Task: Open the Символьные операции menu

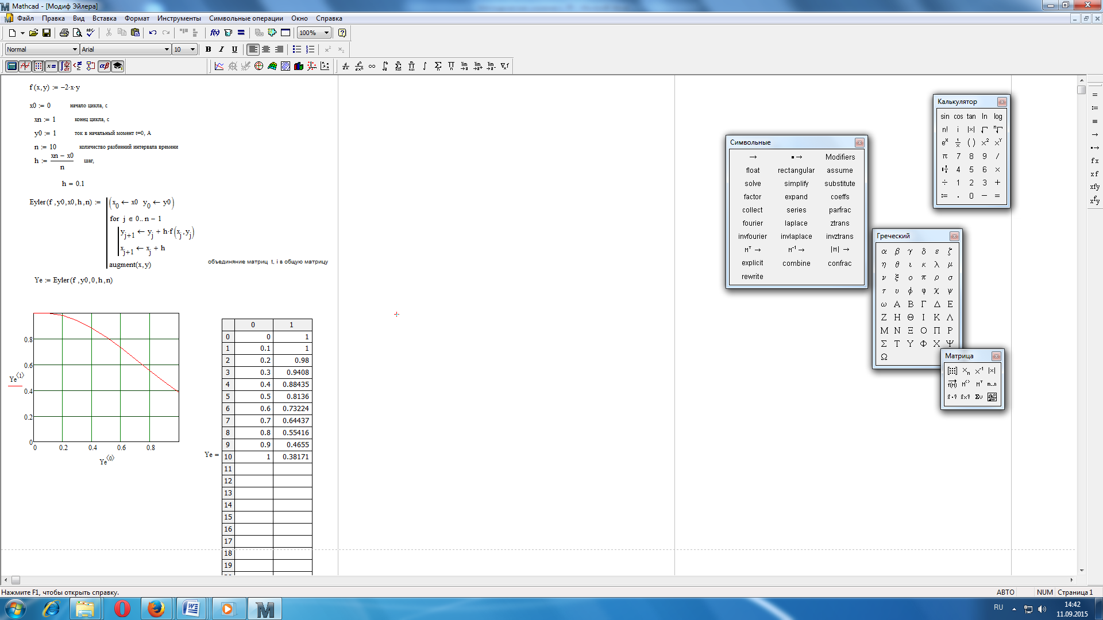Action: click(246, 18)
